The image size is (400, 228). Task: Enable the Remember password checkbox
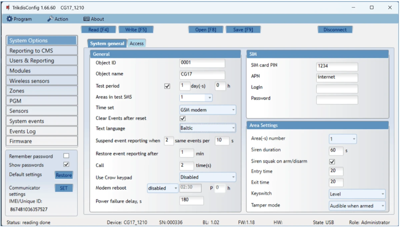(66, 156)
